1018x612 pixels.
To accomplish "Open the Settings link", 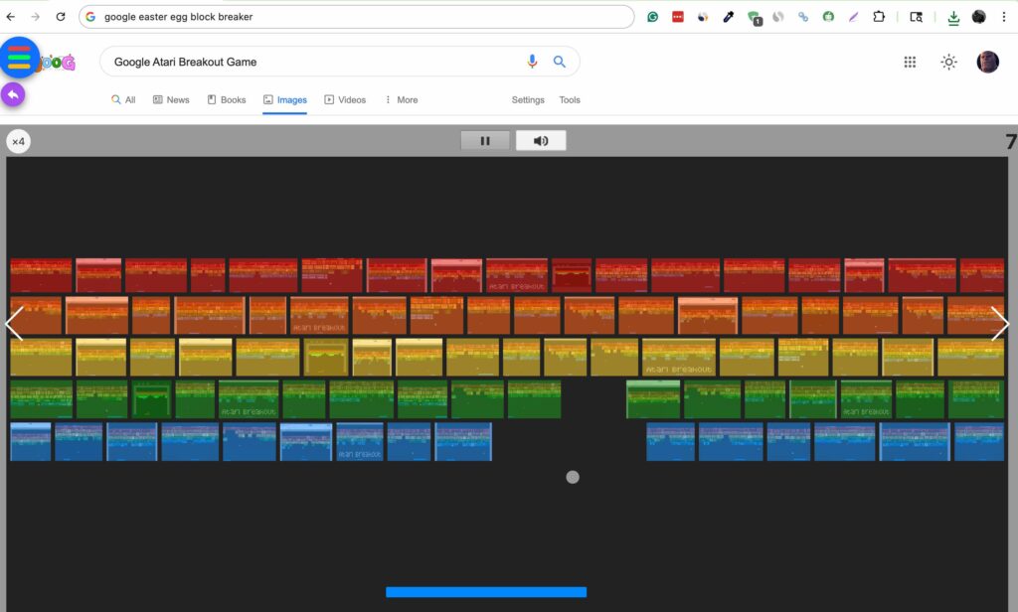I will point(528,100).
